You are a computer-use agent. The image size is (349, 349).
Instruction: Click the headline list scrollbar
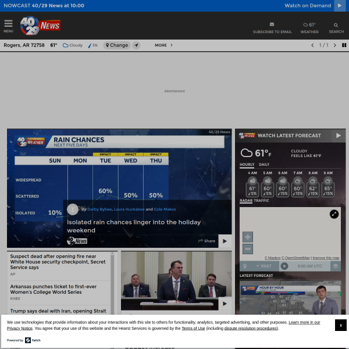click(x=112, y=283)
